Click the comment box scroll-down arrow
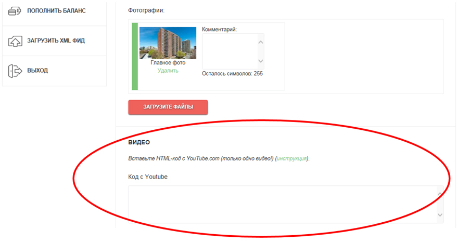The image size is (458, 243). (x=261, y=62)
